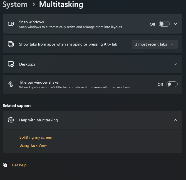Click the Get help link text
The height and width of the screenshot is (180, 186).
click(x=19, y=165)
